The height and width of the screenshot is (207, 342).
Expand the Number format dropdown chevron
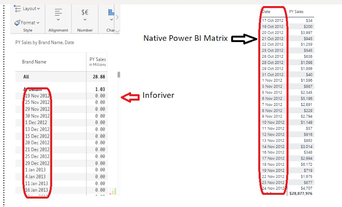tap(85, 19)
